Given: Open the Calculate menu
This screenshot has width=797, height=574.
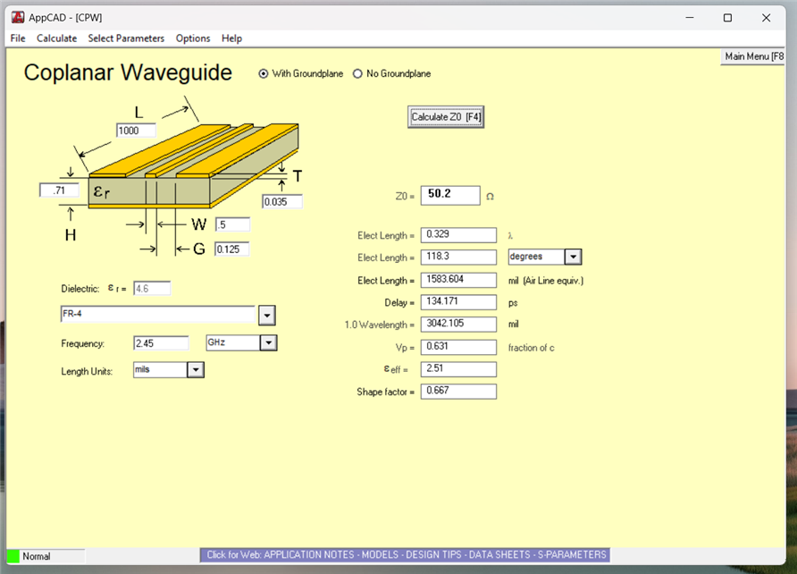Looking at the screenshot, I should (56, 38).
